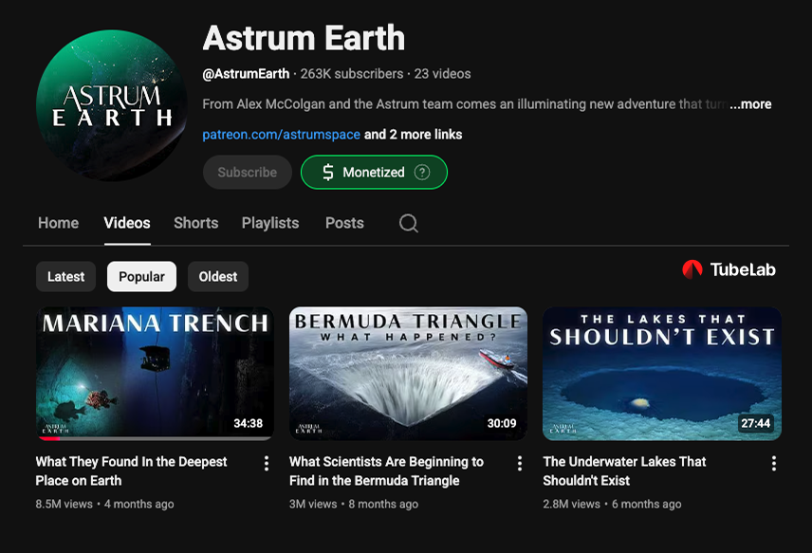The height and width of the screenshot is (553, 812).
Task: Click the @AstrumEarth handle
Action: pos(246,74)
